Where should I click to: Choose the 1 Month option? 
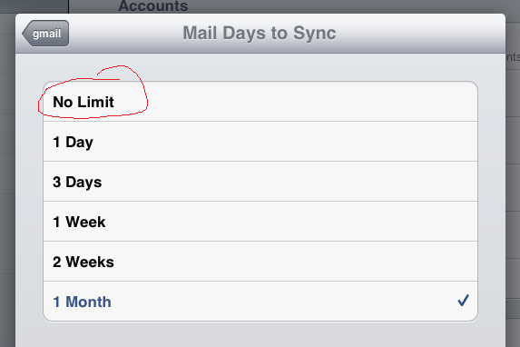[x=260, y=302]
